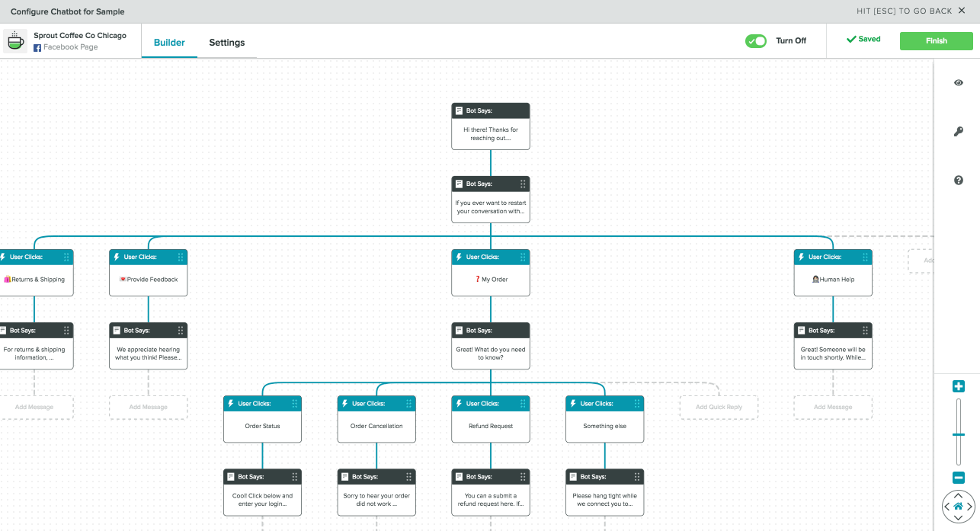Click the drag handle on the Provide Feedback node
The width and height of the screenshot is (980, 531).
coord(181,257)
